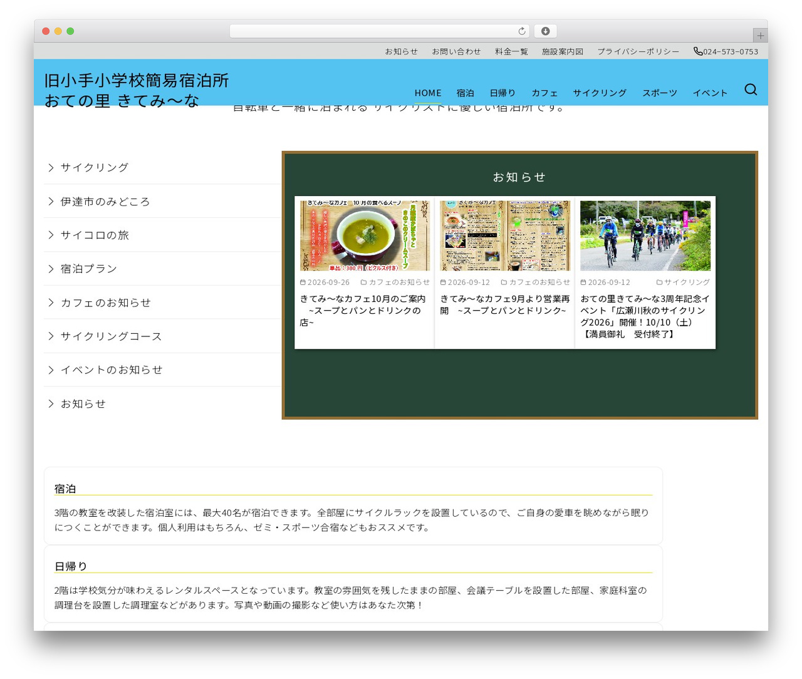Click the 宿泊 section heading
The height and width of the screenshot is (679, 802).
(65, 489)
